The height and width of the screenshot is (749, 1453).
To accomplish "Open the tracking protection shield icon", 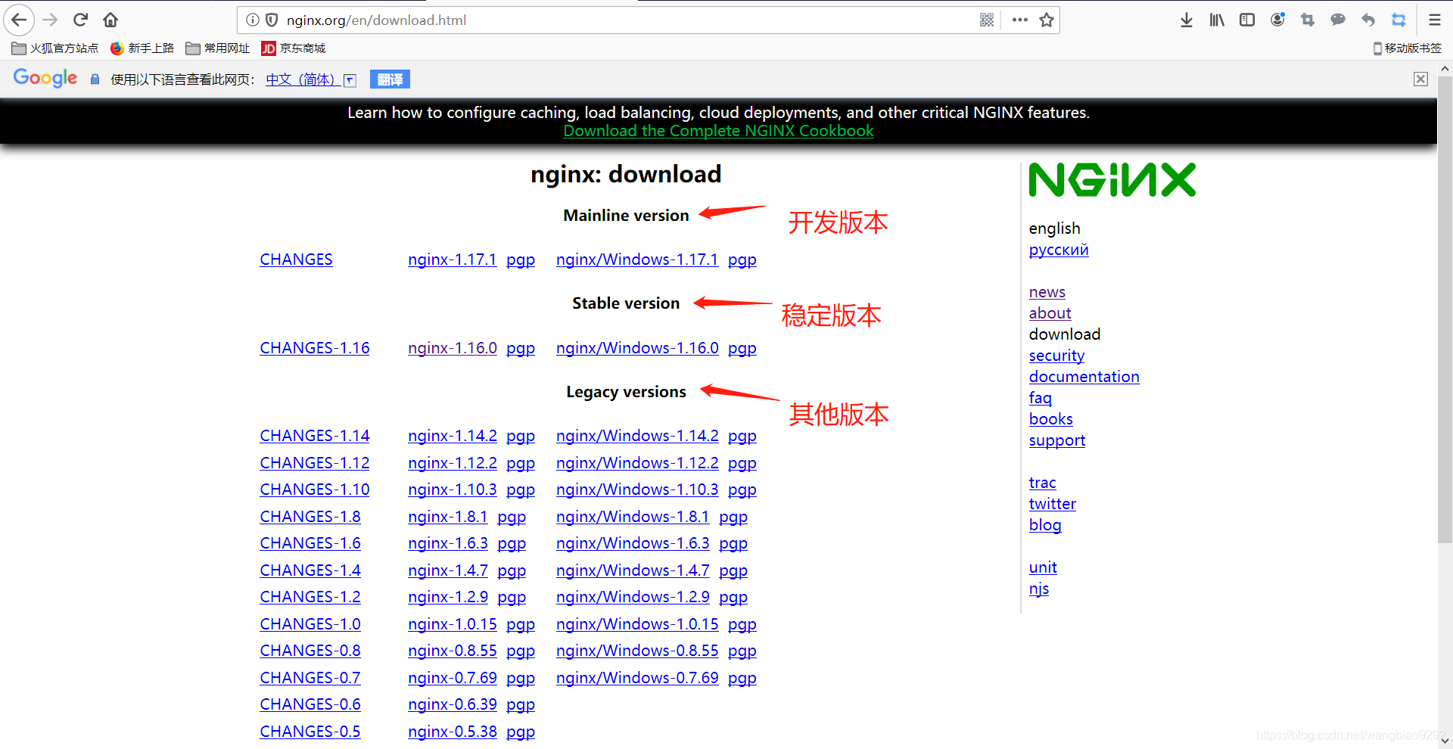I will (x=272, y=20).
